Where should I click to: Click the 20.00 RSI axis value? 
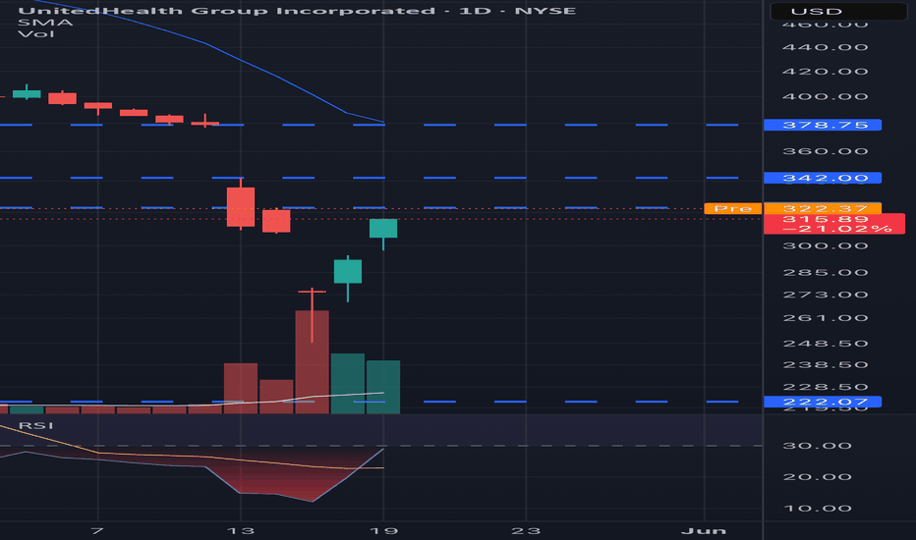click(817, 477)
